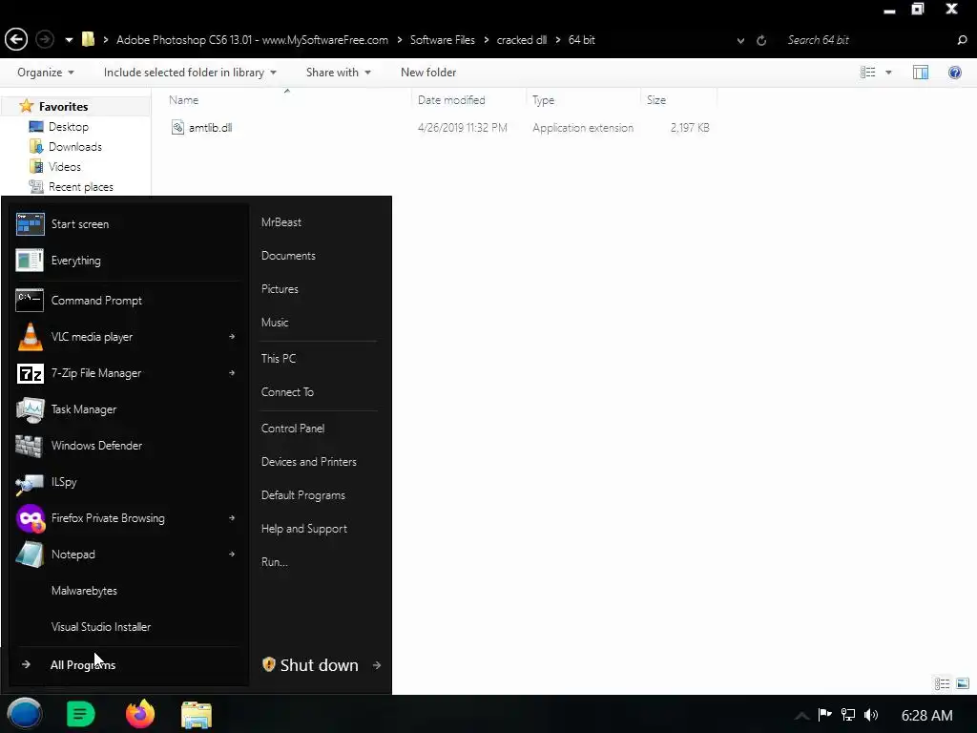Open Firefox Private Browsing mask icon
Screen dimensions: 977x733
tap(30, 518)
